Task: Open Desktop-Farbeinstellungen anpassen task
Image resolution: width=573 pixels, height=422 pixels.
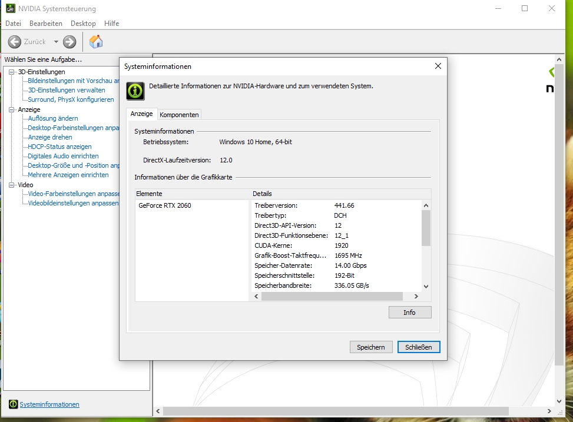Action: coord(74,128)
